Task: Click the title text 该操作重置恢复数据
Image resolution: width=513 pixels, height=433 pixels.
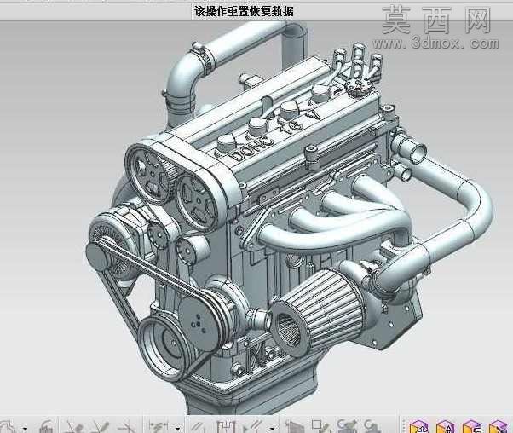Action: 244,11
